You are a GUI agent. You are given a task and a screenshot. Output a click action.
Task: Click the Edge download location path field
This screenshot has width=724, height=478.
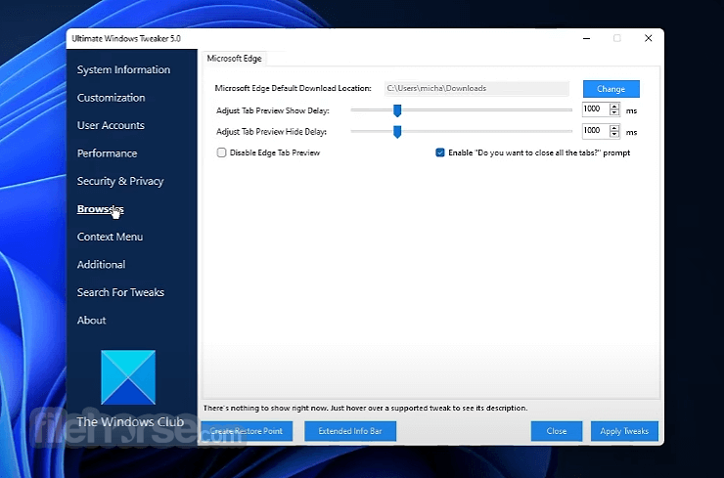pyautogui.click(x=476, y=88)
